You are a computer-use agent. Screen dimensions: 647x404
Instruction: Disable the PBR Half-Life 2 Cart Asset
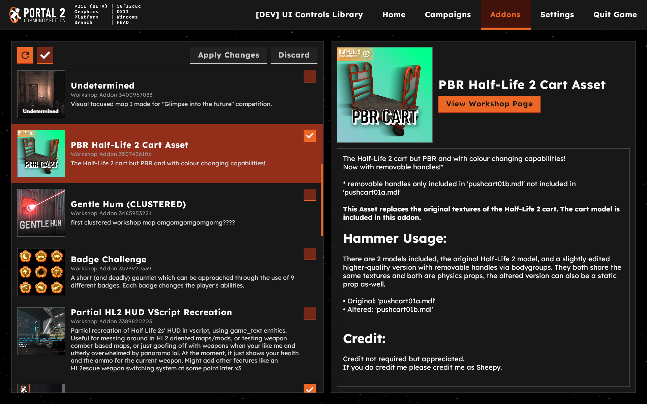[309, 136]
